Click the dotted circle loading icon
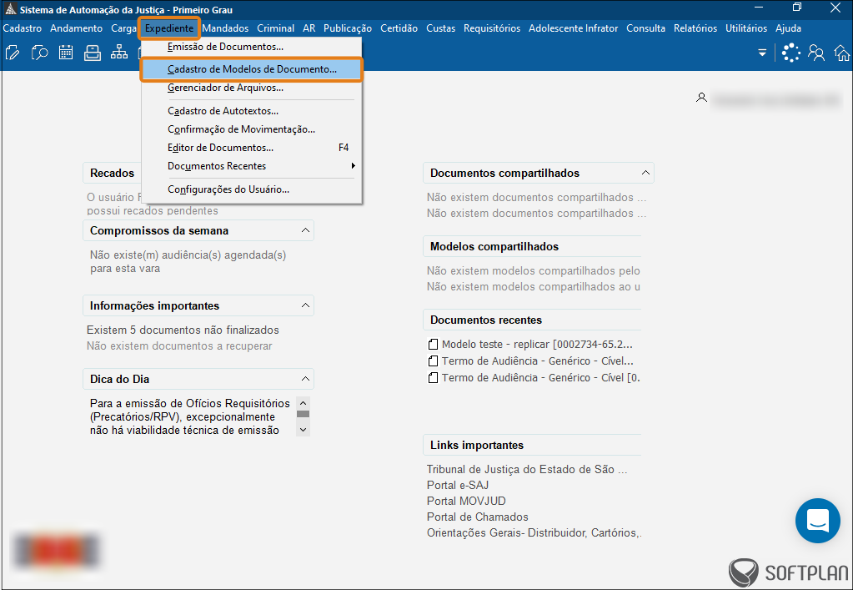The height and width of the screenshot is (590, 853). (x=791, y=53)
